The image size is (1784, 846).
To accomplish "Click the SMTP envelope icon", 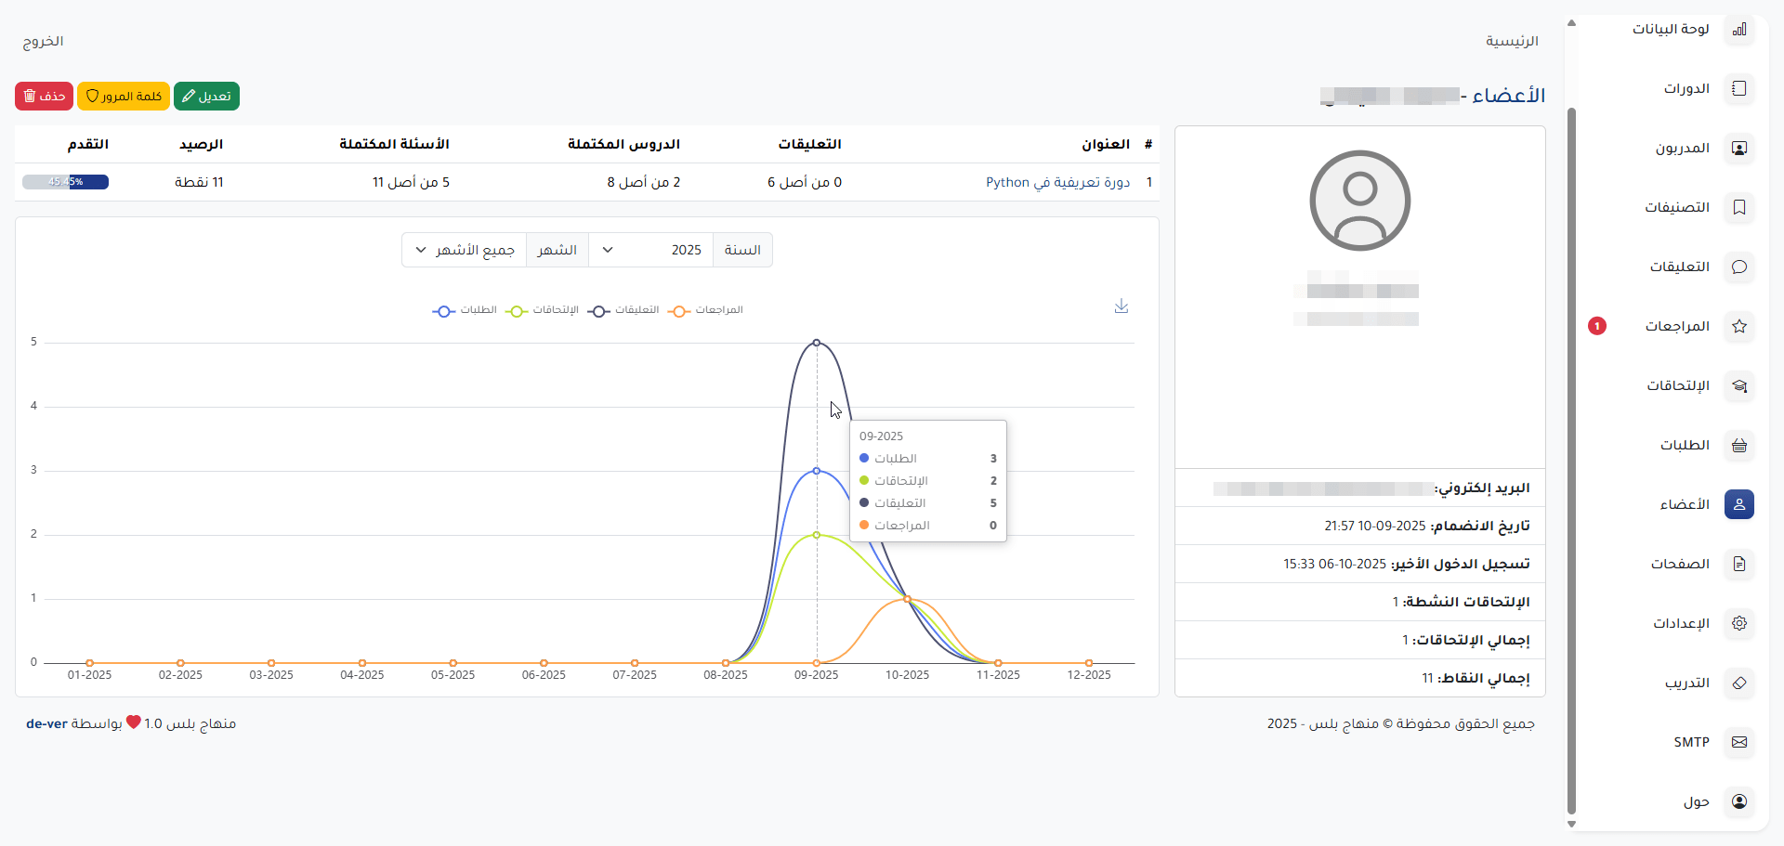I will [x=1738, y=742].
